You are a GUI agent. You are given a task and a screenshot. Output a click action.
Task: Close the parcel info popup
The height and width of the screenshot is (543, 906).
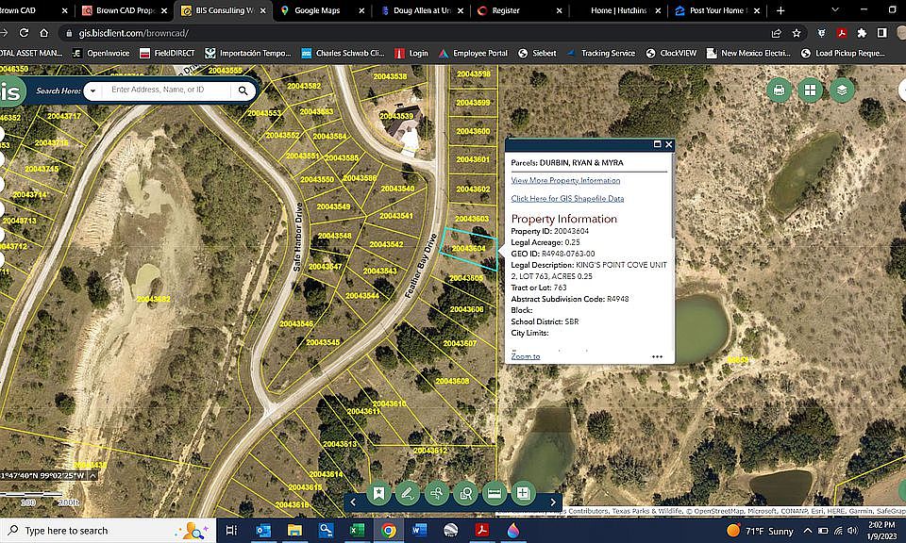(x=668, y=144)
